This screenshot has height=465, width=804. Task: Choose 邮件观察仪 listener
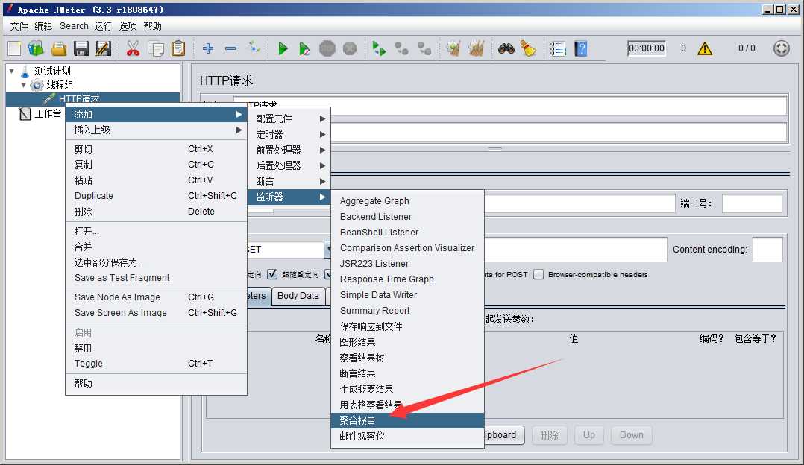(407, 437)
